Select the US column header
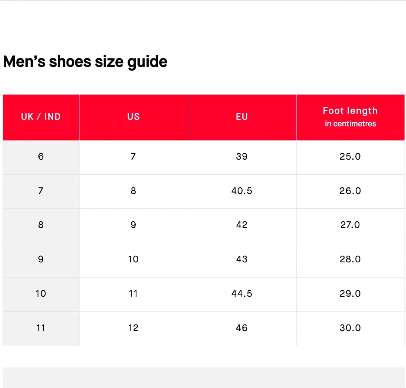Viewport: 406px width, 388px height. (133, 117)
